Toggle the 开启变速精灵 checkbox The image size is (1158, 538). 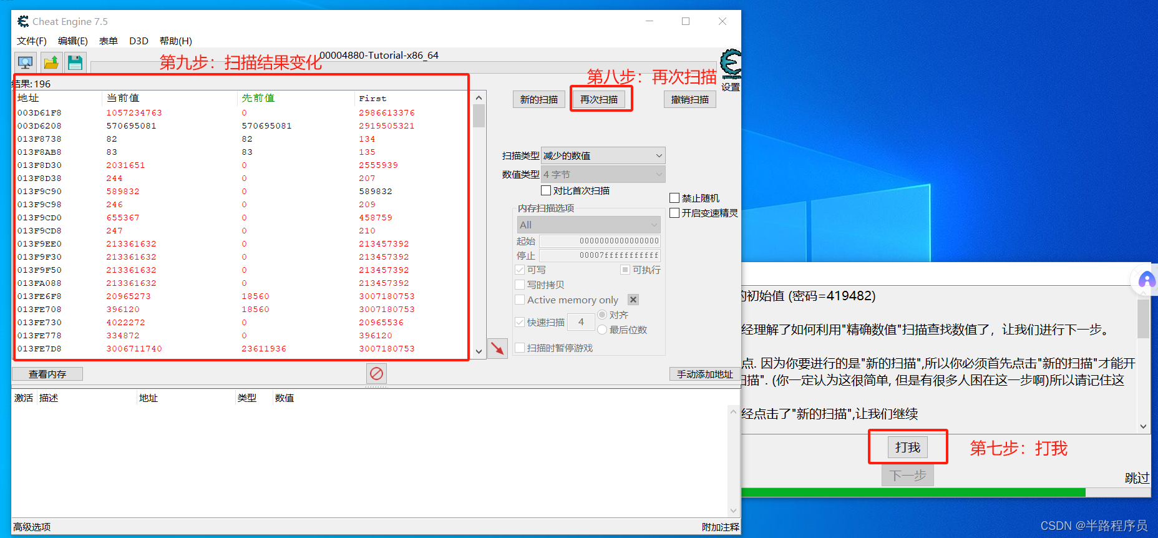674,213
